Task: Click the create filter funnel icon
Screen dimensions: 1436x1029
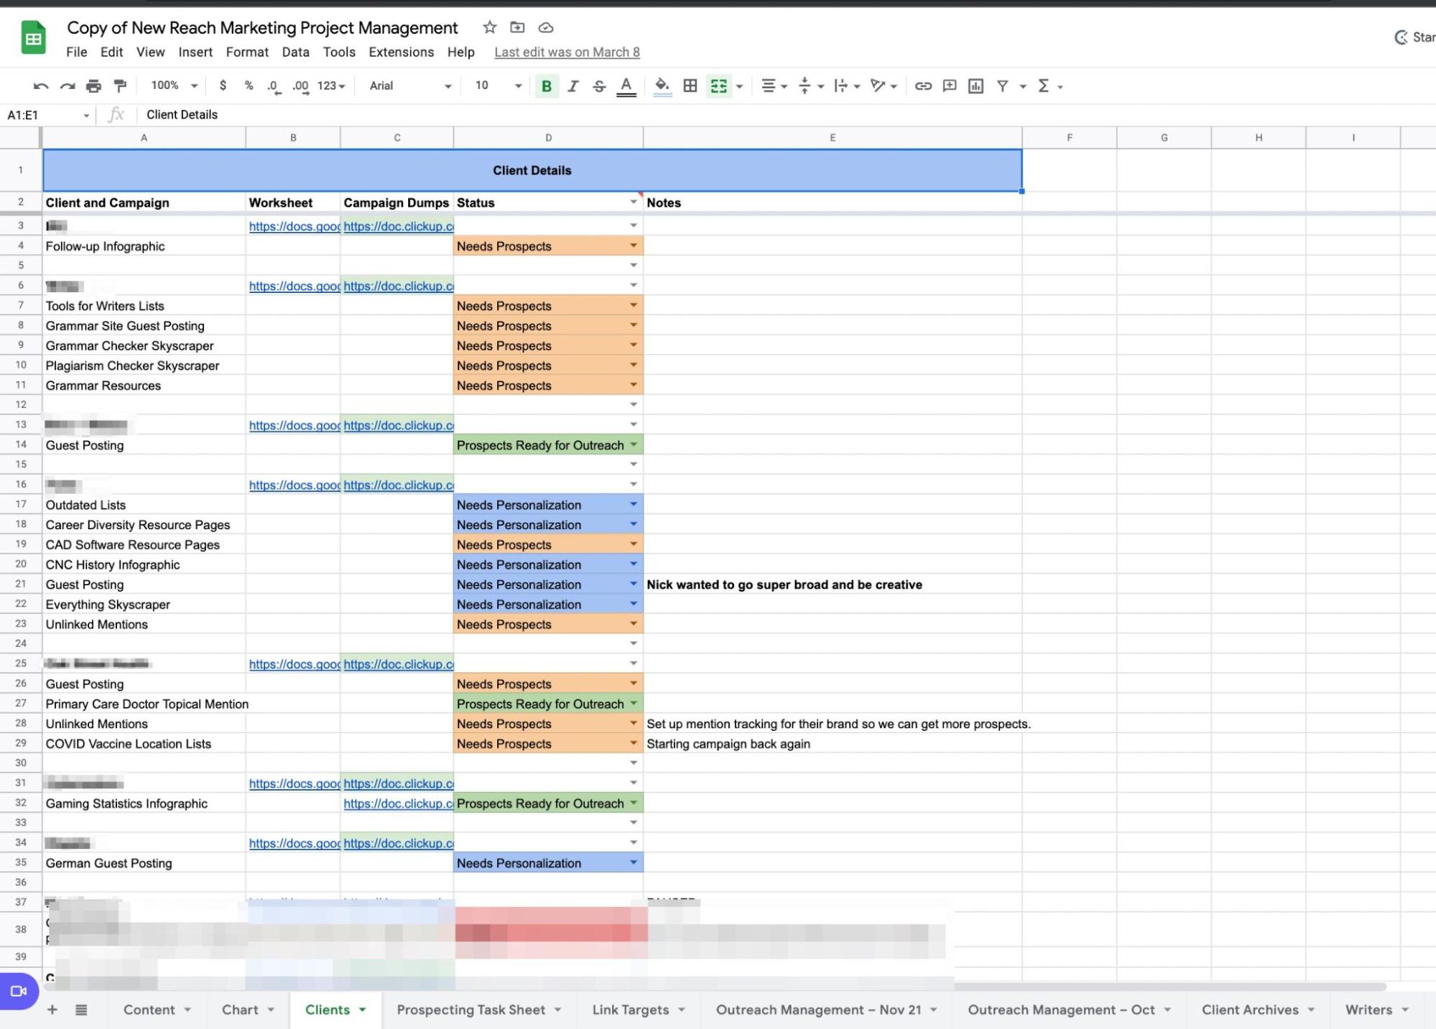Action: 1002,86
